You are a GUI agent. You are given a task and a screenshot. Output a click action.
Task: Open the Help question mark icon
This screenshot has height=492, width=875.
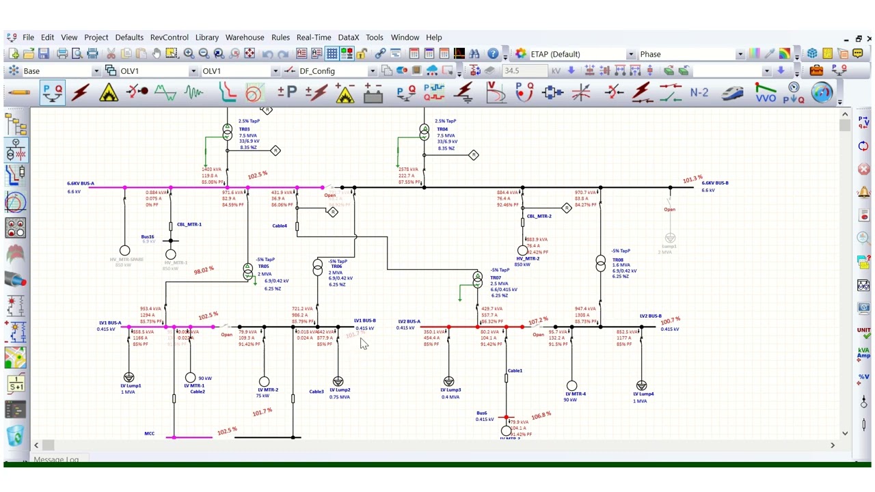click(493, 54)
